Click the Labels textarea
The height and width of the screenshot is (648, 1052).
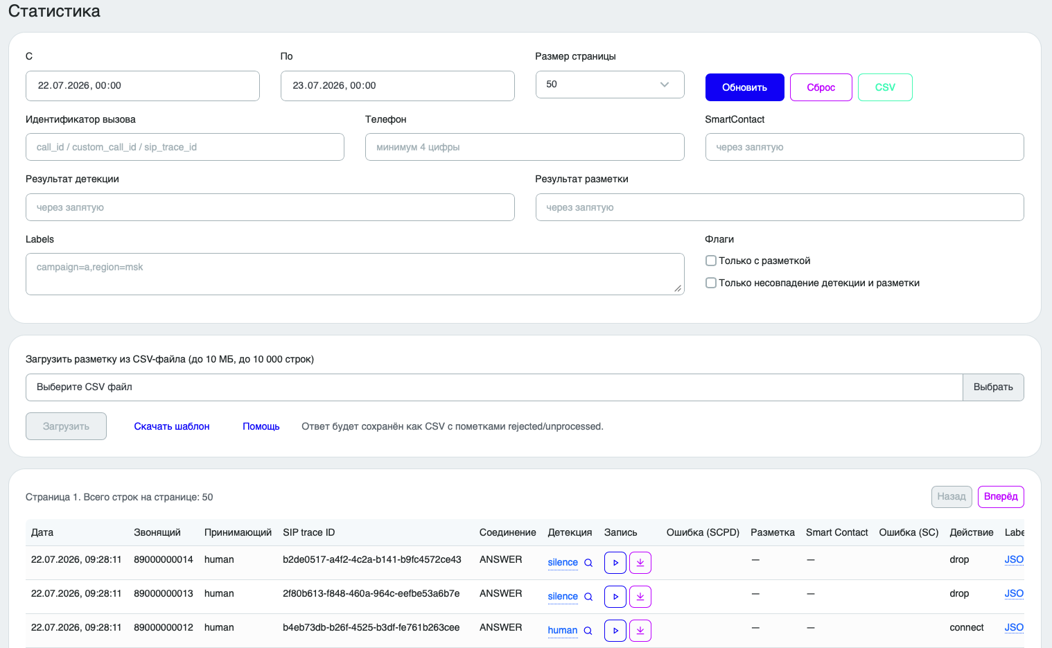355,274
